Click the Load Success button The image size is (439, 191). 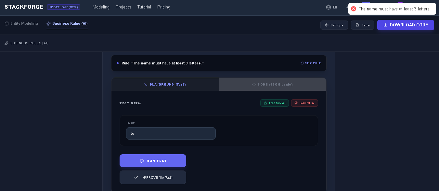[x=275, y=103]
